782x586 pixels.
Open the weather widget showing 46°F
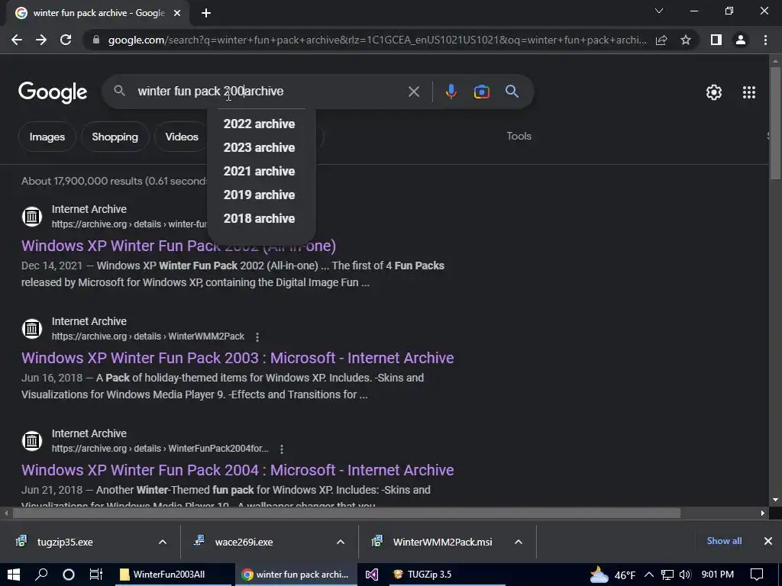pyautogui.click(x=612, y=575)
